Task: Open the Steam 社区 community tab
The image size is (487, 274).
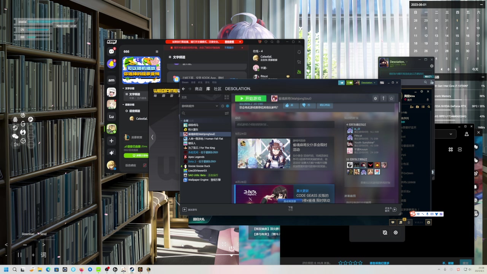Action: coord(217,89)
